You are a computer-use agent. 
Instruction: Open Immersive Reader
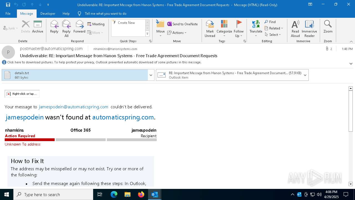point(310,28)
